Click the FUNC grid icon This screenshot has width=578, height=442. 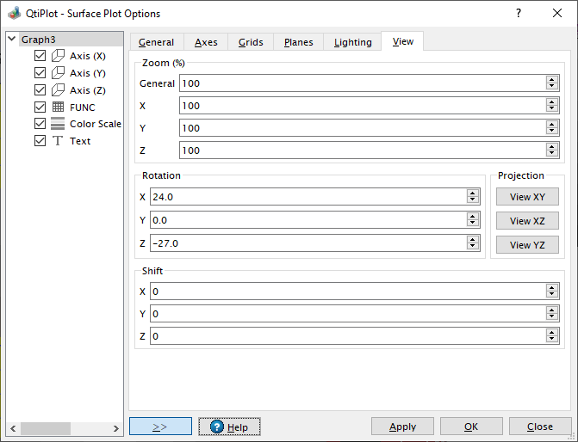pyautogui.click(x=58, y=107)
